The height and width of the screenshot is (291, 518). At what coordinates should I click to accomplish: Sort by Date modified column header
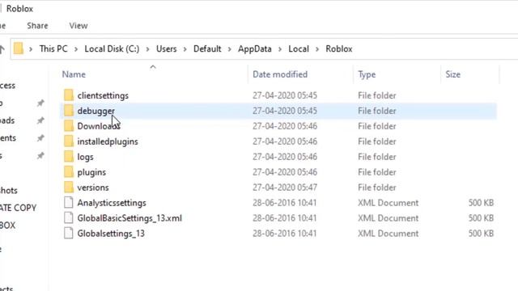[x=280, y=74]
